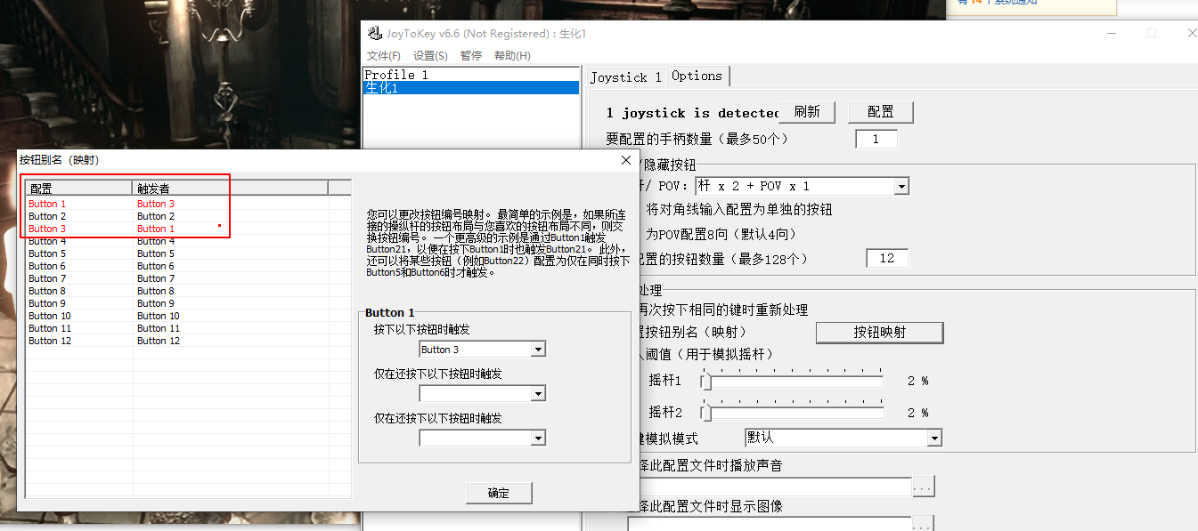This screenshot has height=531, width=1198.
Task: Click red Button 3 in the 触发者 column
Action: pos(156,204)
